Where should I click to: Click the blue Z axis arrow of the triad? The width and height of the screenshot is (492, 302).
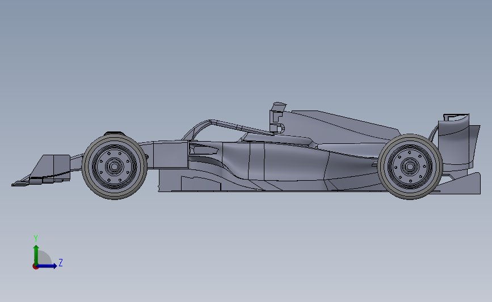47,266
